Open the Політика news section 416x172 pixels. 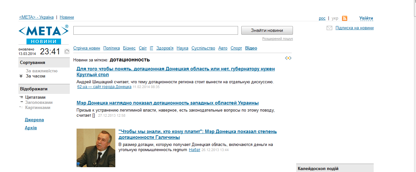pos(111,48)
